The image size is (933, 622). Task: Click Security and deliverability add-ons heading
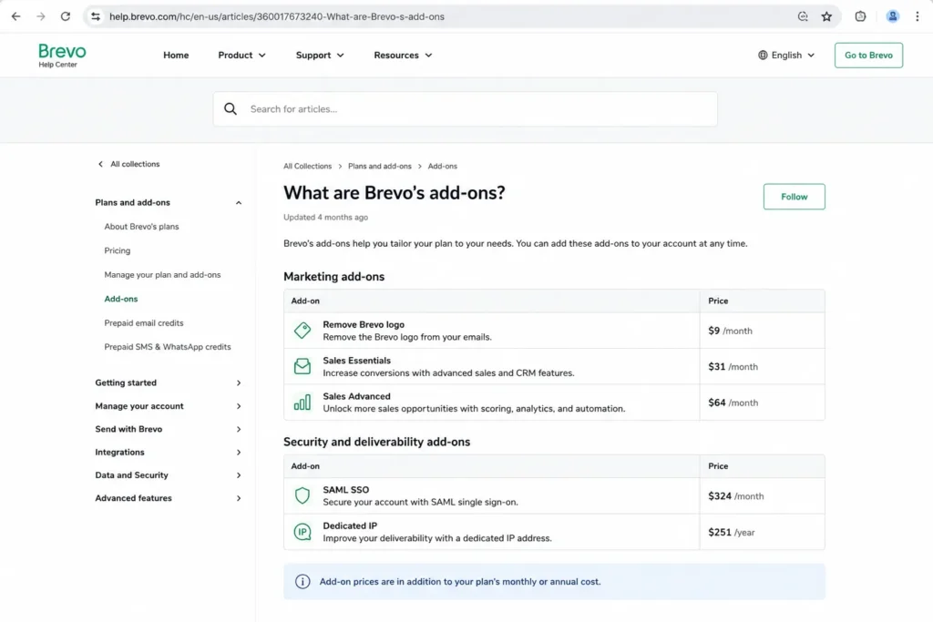click(x=376, y=442)
